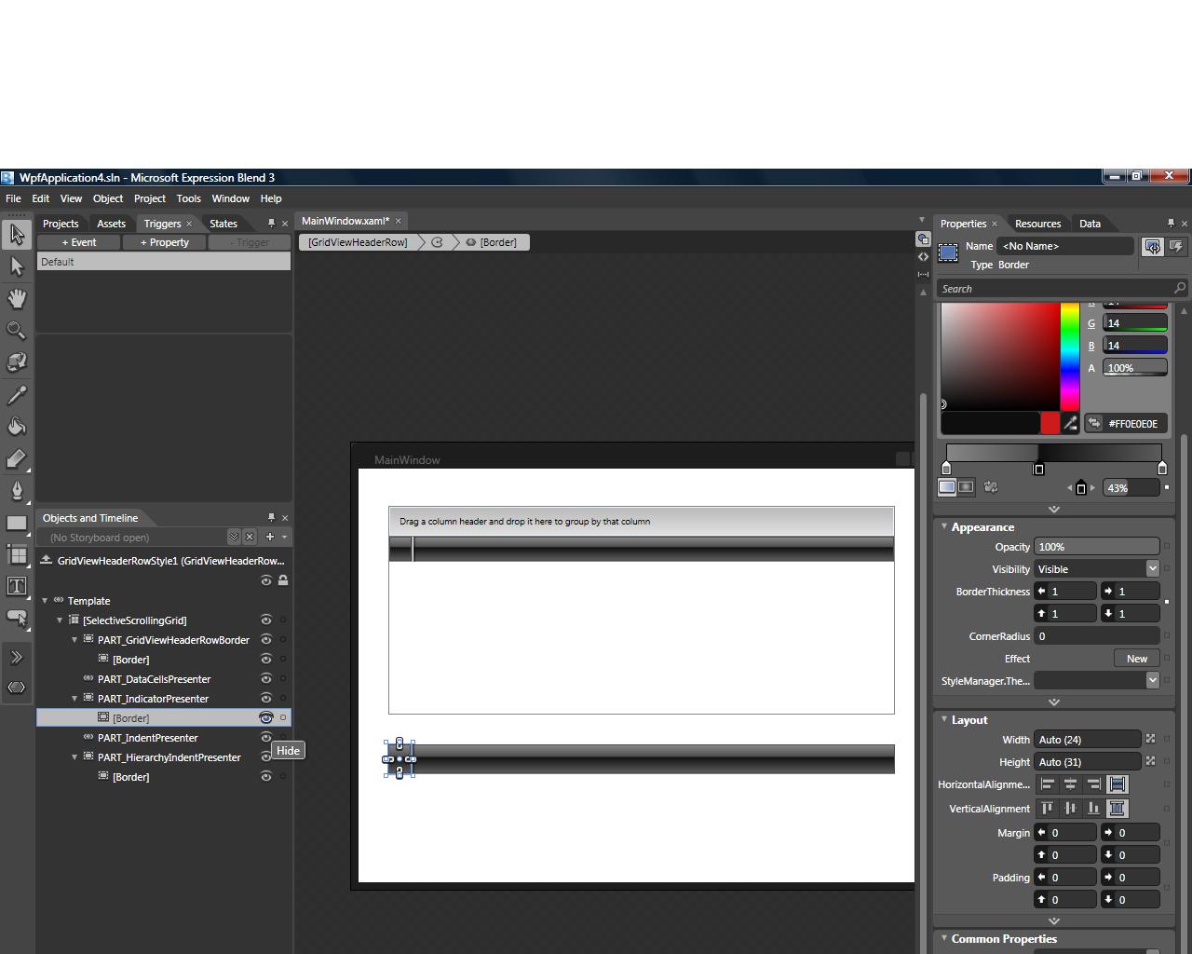Click the CornerRadius value field
The image size is (1192, 954).
(1097, 636)
